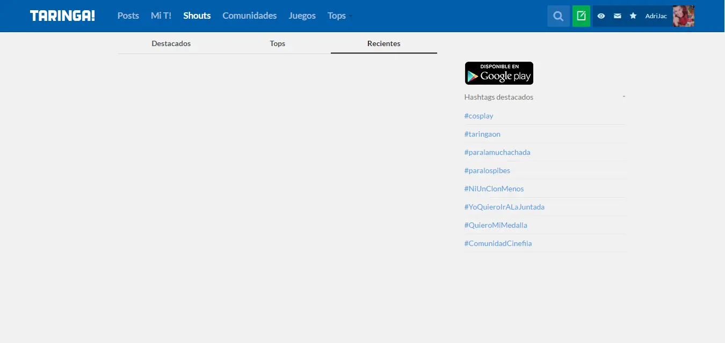Screen dimensions: 725x343
Task: Click the Taringa! logo
Action: (62, 16)
